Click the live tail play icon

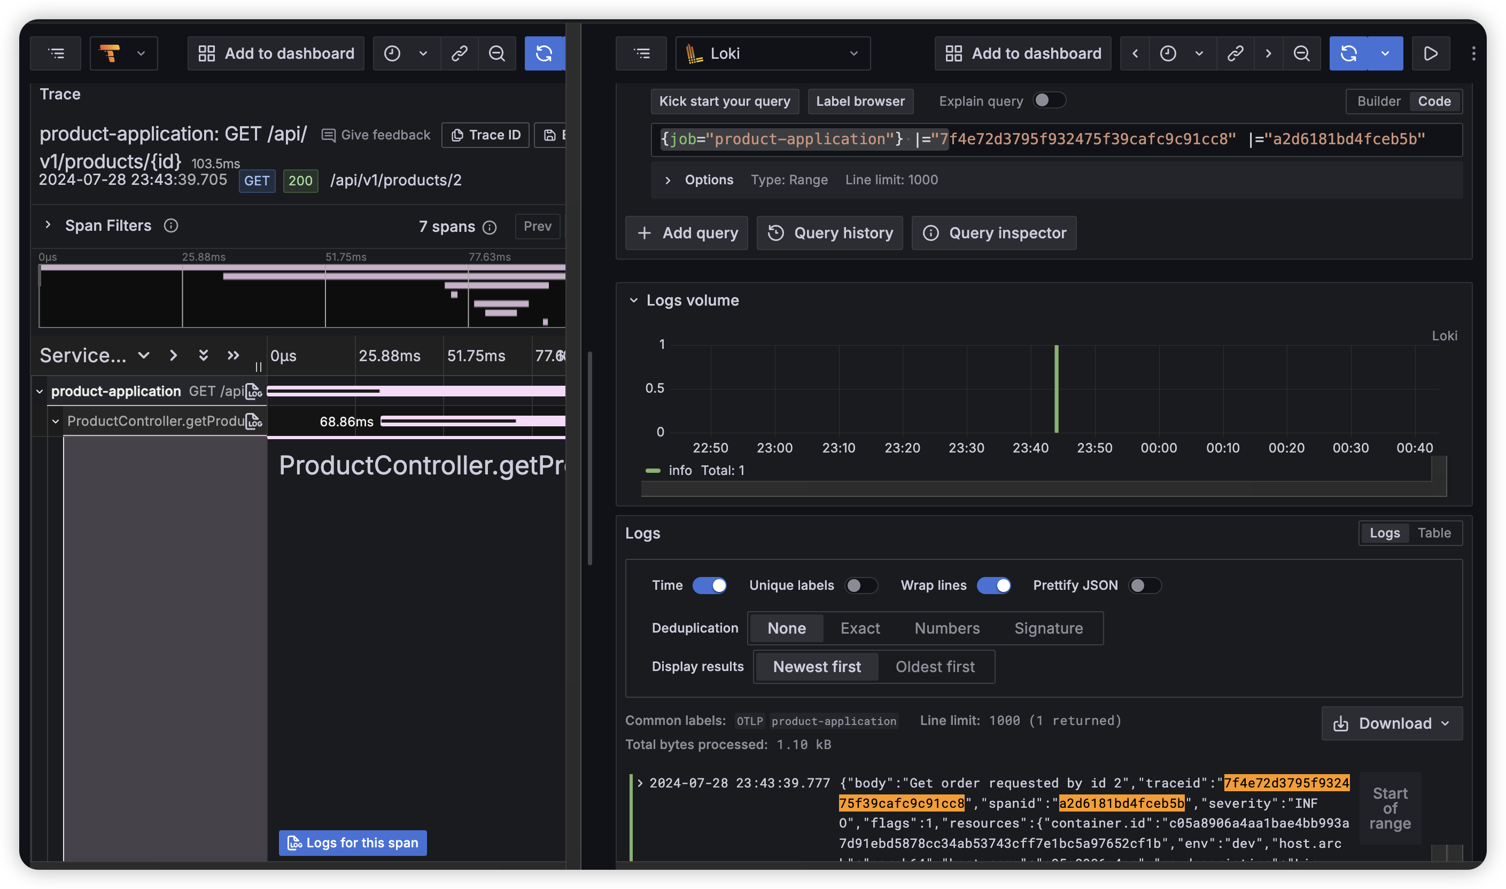(1431, 53)
